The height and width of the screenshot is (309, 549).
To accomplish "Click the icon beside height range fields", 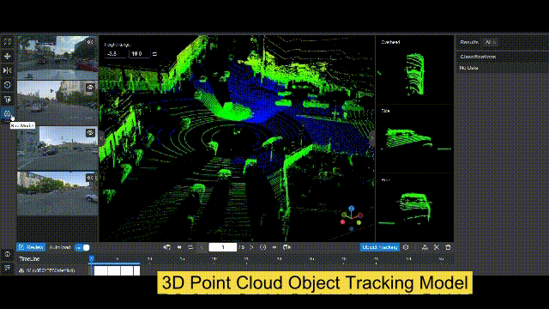I will (x=154, y=54).
